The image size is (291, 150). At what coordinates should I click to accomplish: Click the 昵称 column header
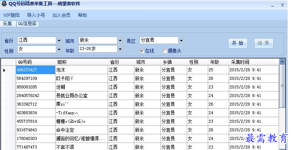[x=81, y=62]
